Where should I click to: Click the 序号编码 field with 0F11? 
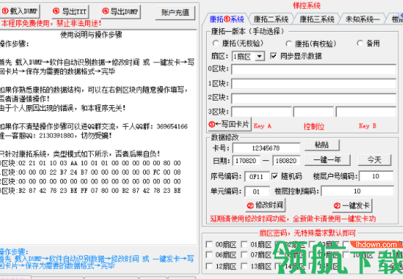(256, 176)
